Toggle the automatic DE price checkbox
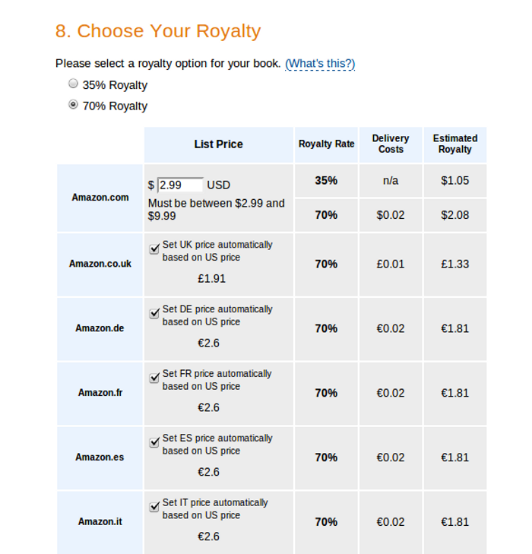 pos(154,314)
